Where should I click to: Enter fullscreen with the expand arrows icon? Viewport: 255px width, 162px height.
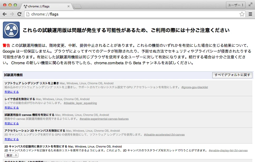(x=251, y=5)
